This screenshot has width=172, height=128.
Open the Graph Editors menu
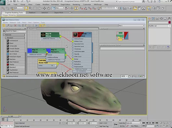point(65,5)
